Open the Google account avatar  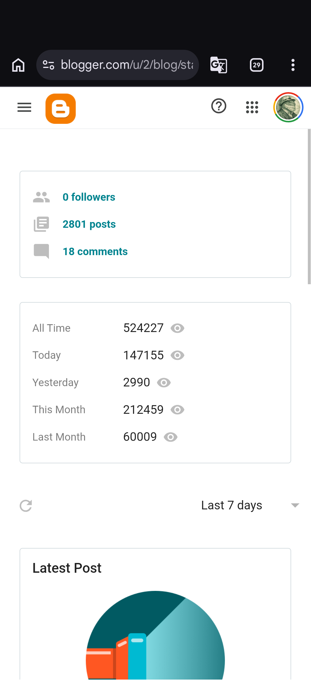[x=288, y=107]
